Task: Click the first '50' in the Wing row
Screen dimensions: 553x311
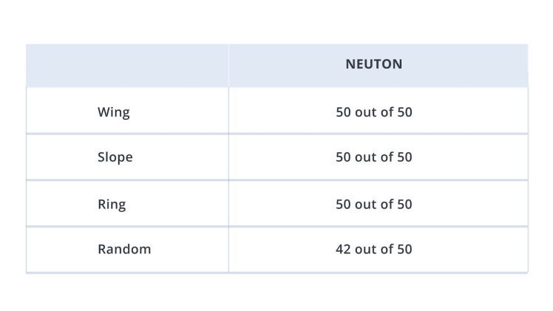Action: tap(343, 112)
